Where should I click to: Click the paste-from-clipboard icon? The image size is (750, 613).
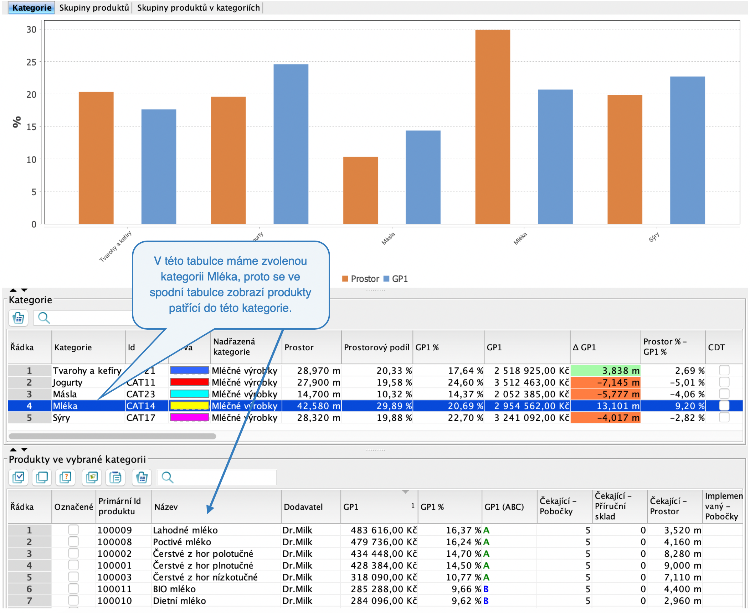[115, 478]
